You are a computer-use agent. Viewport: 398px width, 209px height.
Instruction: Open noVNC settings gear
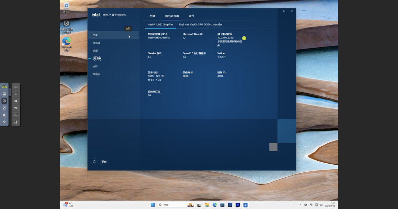click(4, 115)
